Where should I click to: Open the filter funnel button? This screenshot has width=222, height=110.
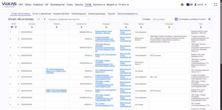(x=45, y=19)
